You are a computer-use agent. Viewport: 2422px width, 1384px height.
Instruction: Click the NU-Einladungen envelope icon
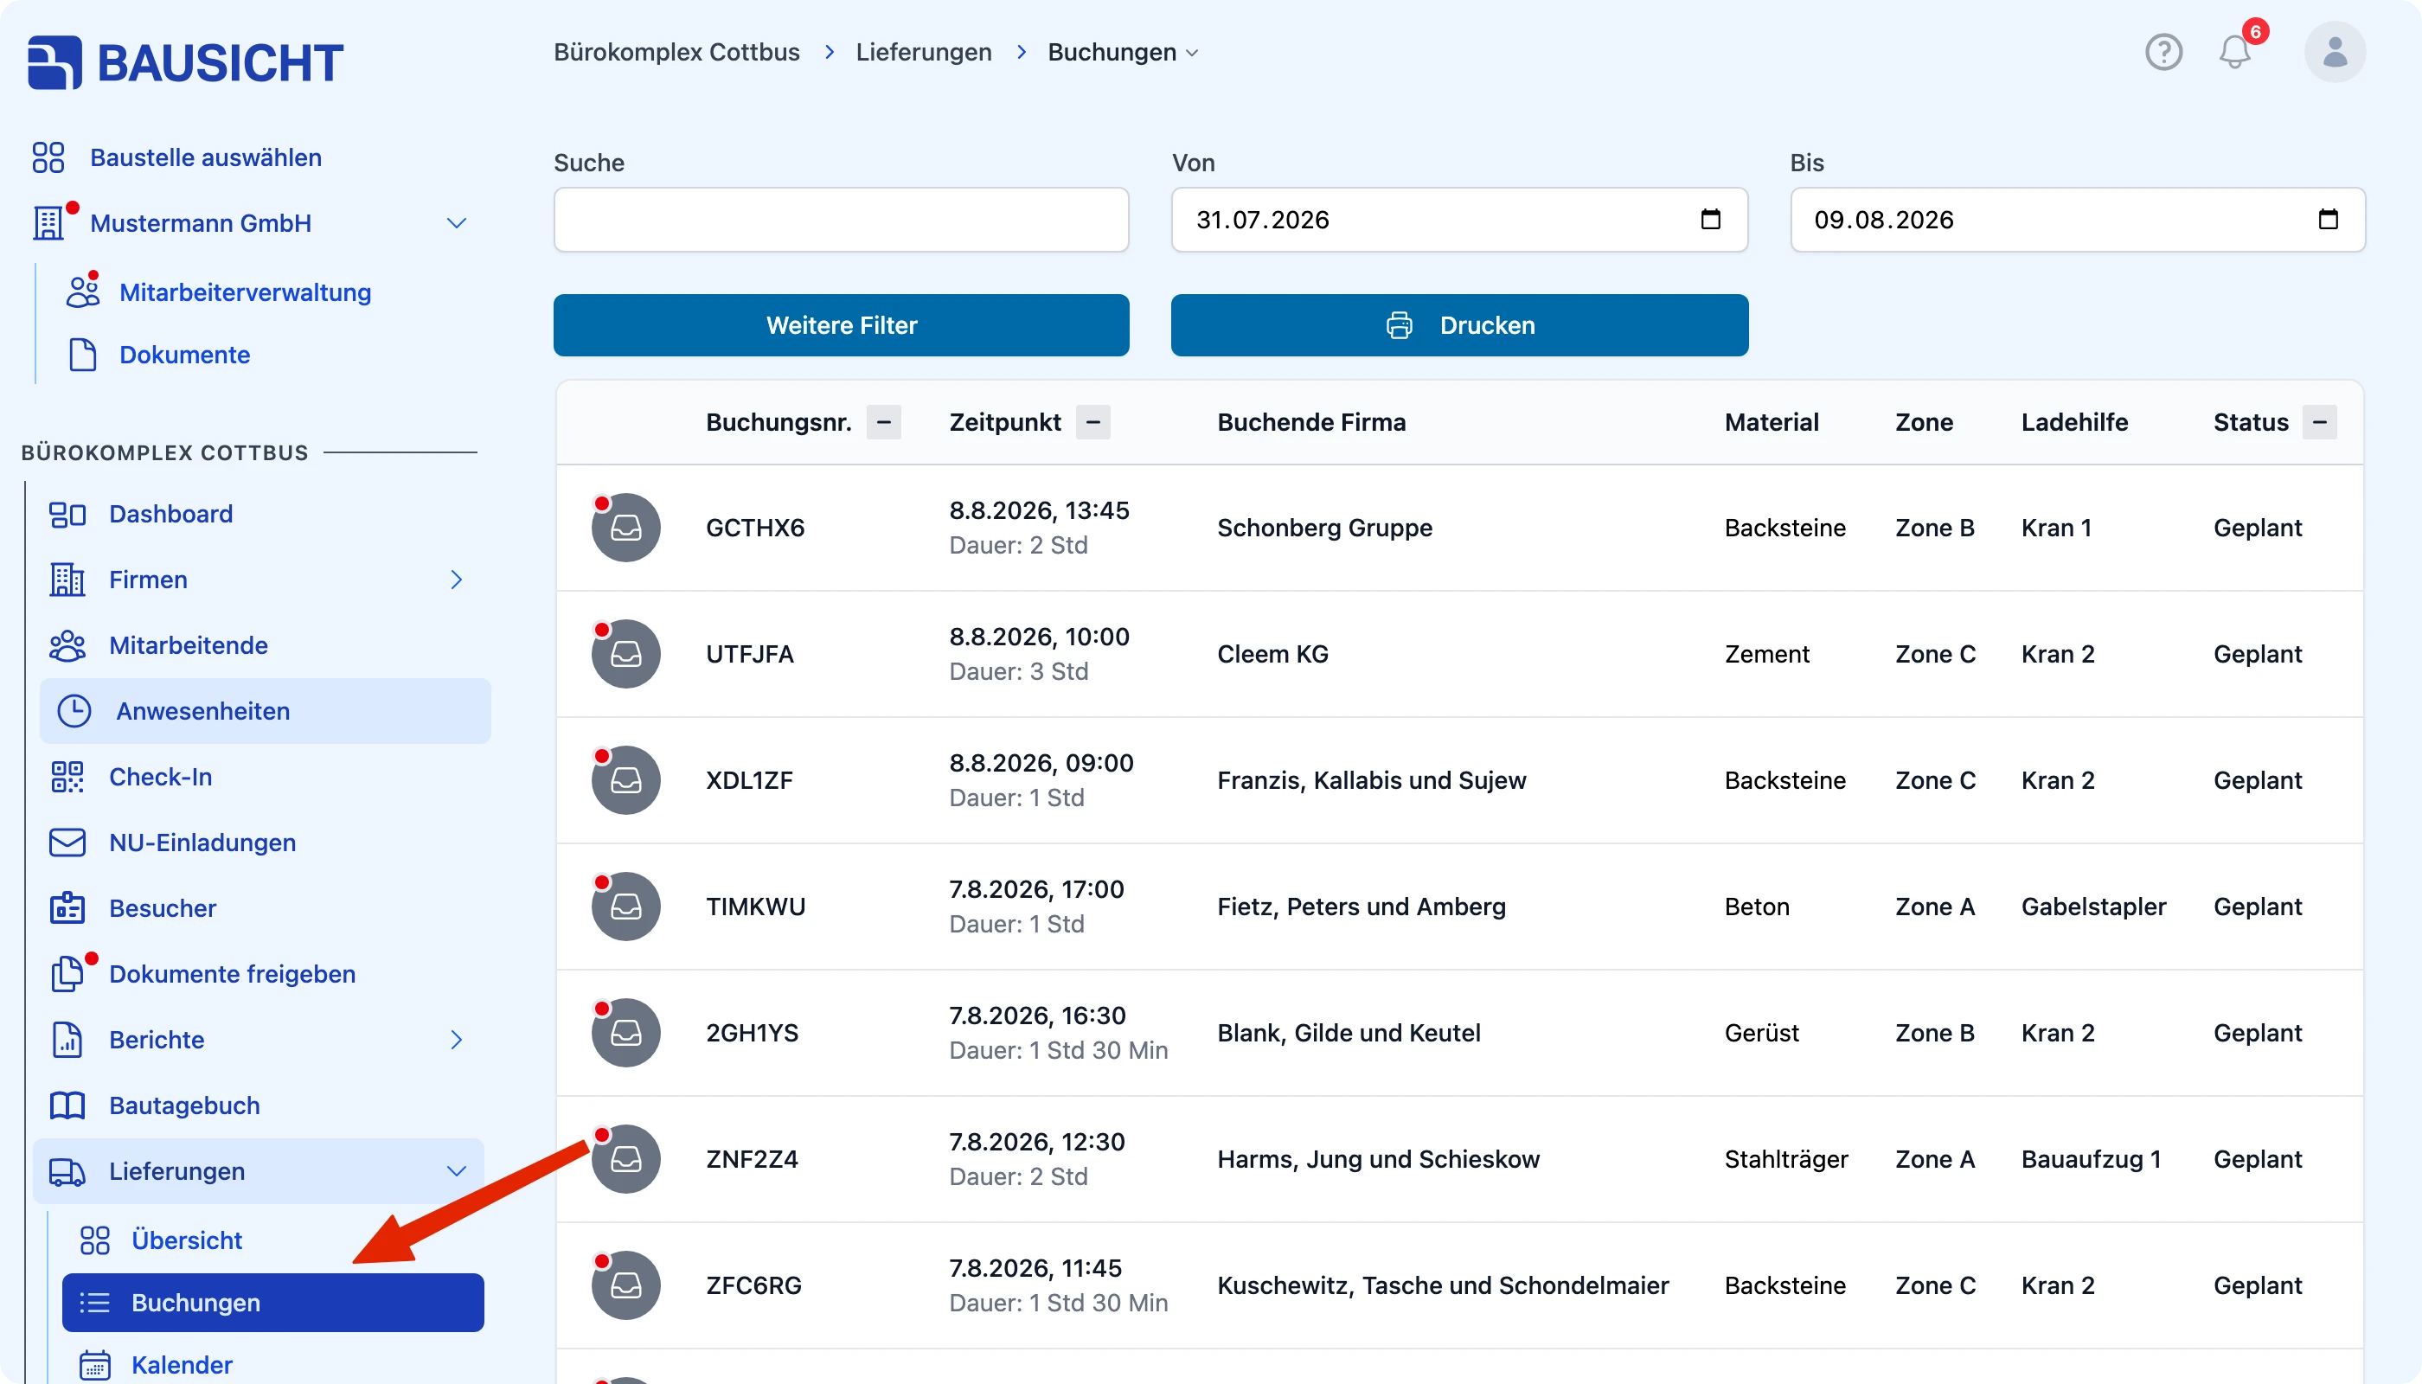click(67, 843)
